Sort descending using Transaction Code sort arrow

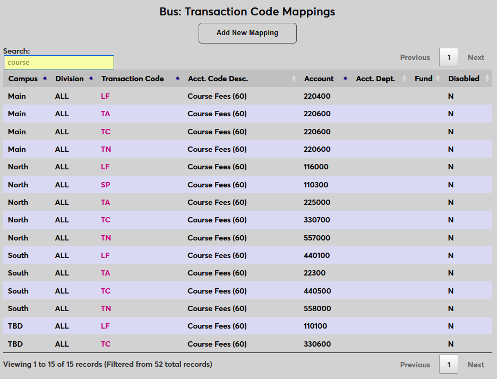(177, 78)
